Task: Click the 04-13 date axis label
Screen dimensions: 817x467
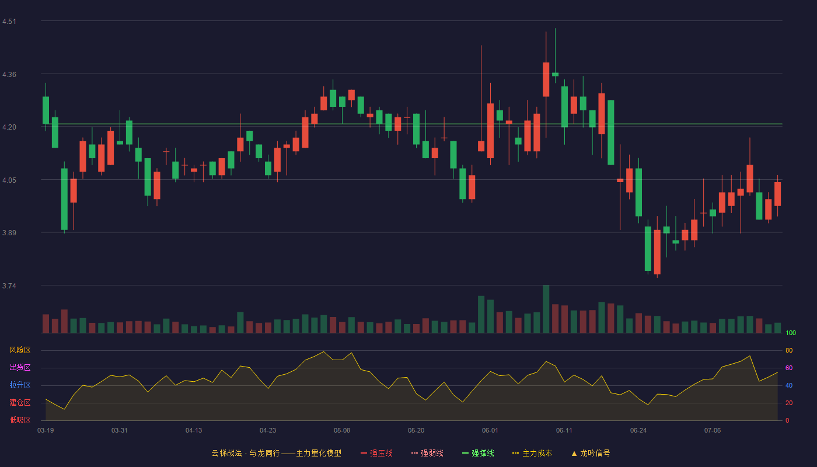Action: 194,430
